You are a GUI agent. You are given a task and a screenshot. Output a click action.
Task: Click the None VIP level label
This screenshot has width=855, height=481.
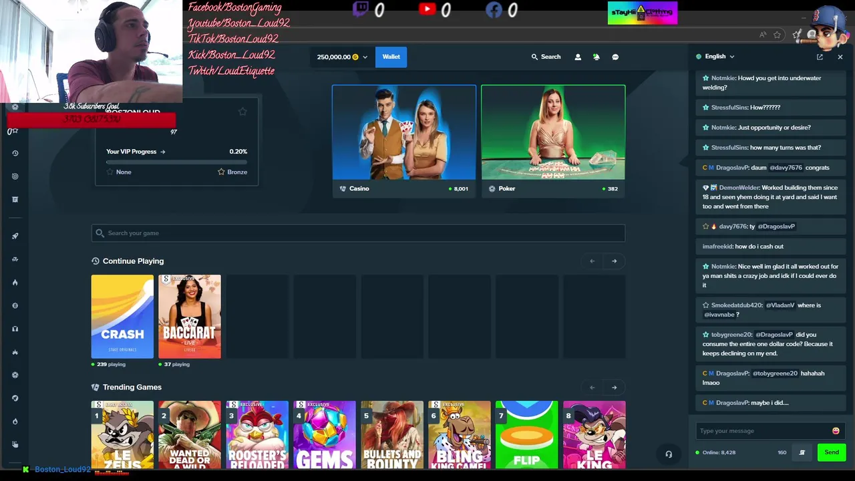point(124,172)
